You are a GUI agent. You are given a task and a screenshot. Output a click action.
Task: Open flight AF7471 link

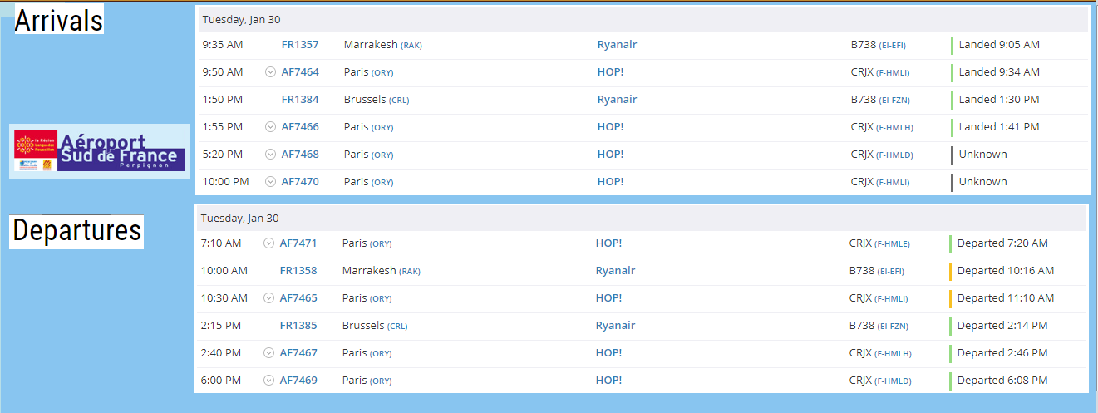[298, 243]
